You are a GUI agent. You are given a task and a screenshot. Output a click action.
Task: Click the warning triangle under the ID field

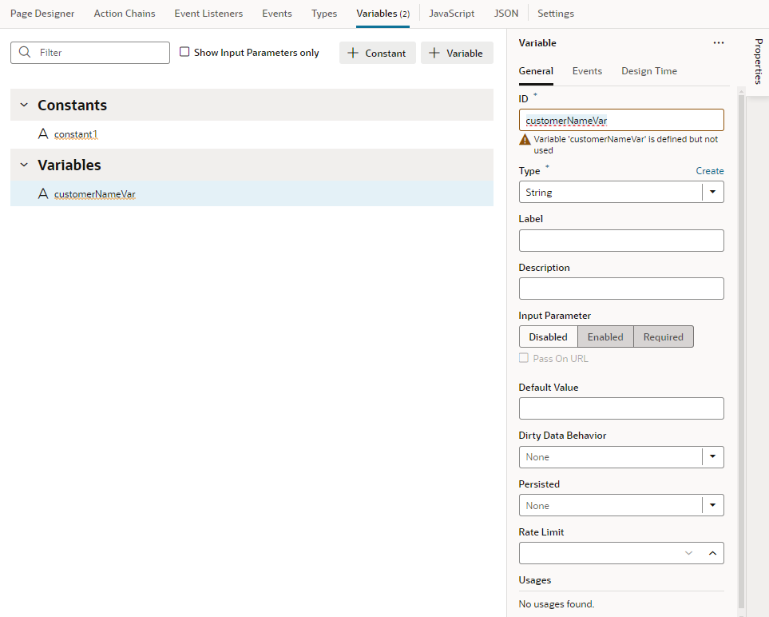click(525, 138)
